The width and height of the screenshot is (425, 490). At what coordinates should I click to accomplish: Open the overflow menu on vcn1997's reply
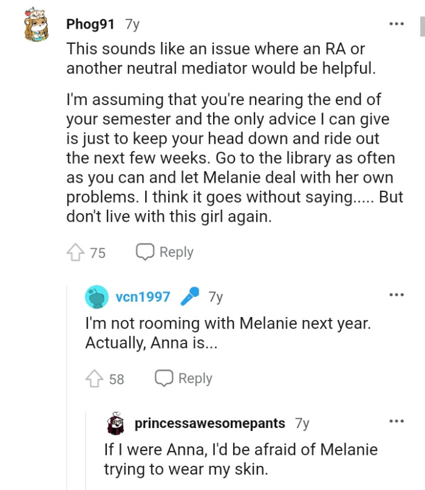[x=396, y=294]
